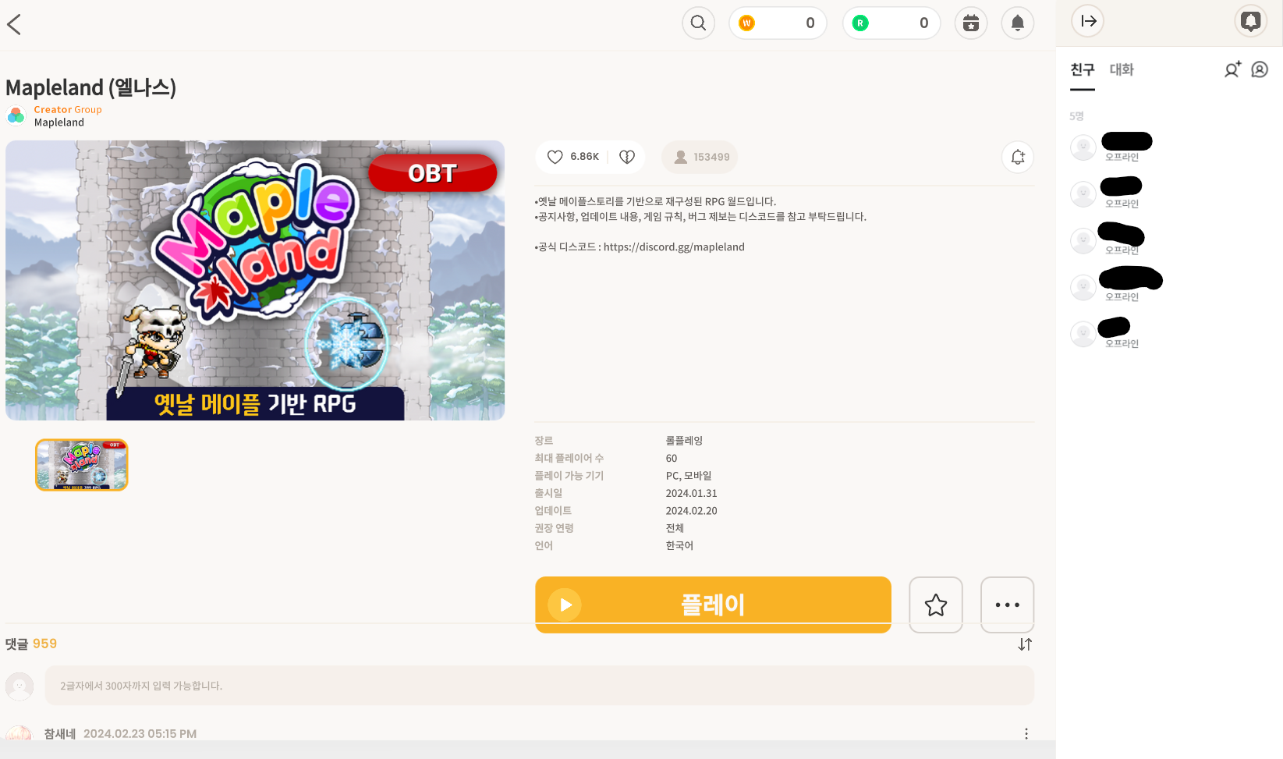
Task: Click genre value 롤플레잉
Action: pos(684,441)
